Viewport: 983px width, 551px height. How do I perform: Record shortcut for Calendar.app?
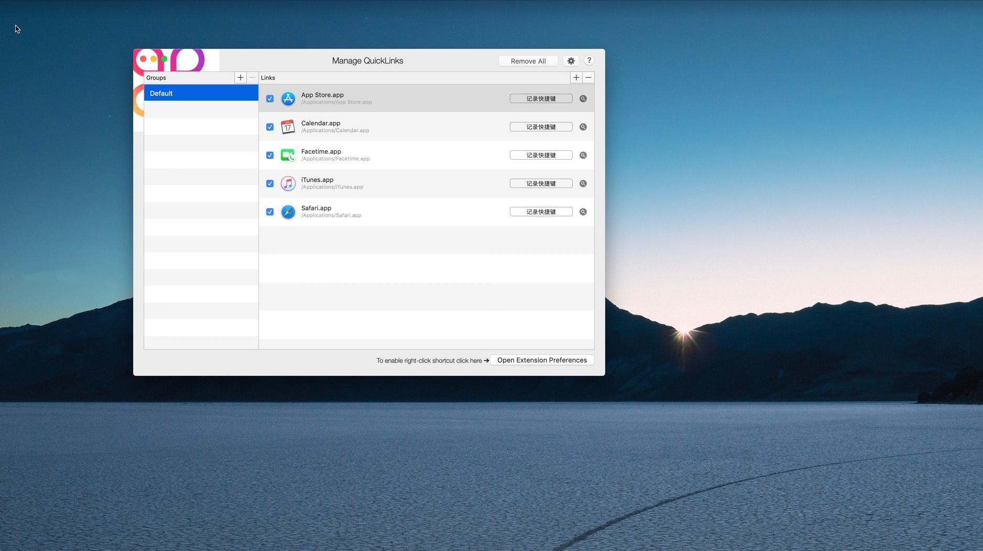tap(541, 127)
